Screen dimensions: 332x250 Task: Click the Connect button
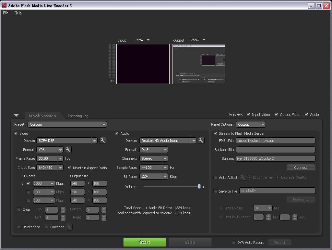coord(301,168)
